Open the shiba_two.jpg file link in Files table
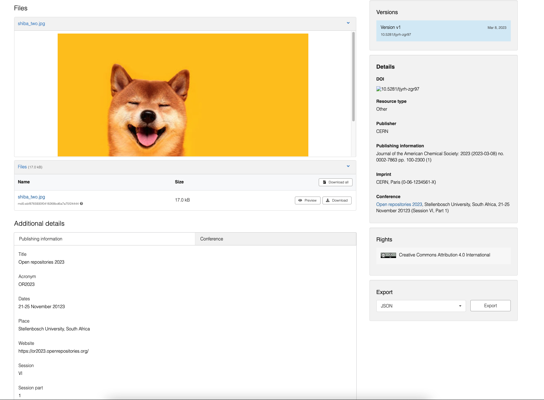The width and height of the screenshot is (544, 400). click(31, 197)
